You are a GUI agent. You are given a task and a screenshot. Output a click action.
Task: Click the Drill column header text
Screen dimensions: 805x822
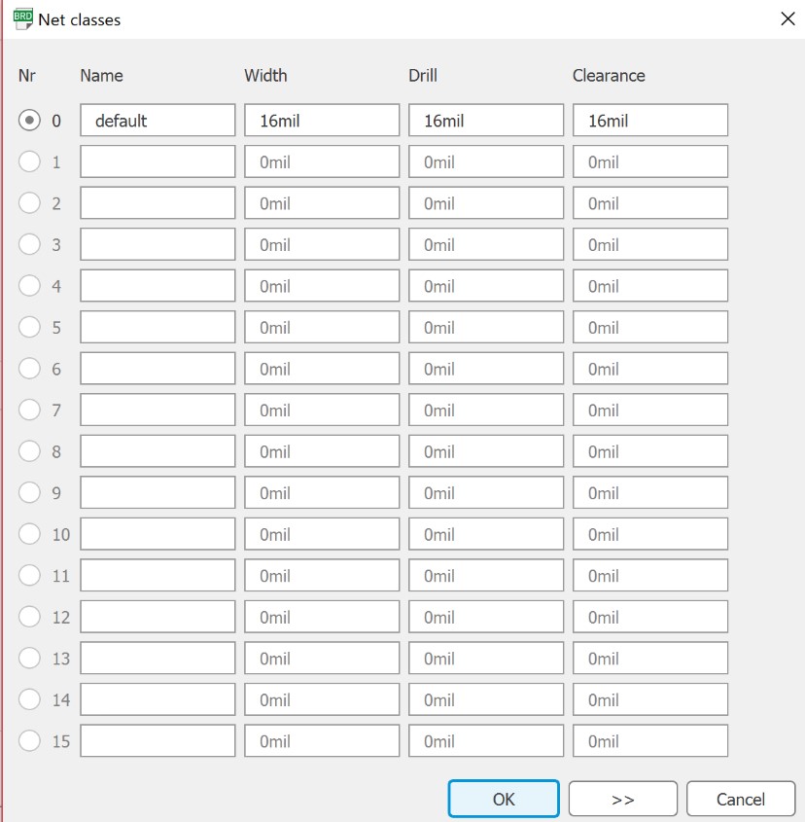coord(422,76)
